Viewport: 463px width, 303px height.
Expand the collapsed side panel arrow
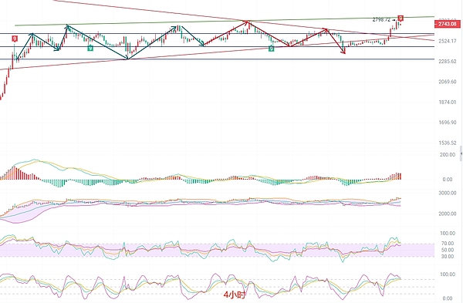pyautogui.click(x=461, y=153)
